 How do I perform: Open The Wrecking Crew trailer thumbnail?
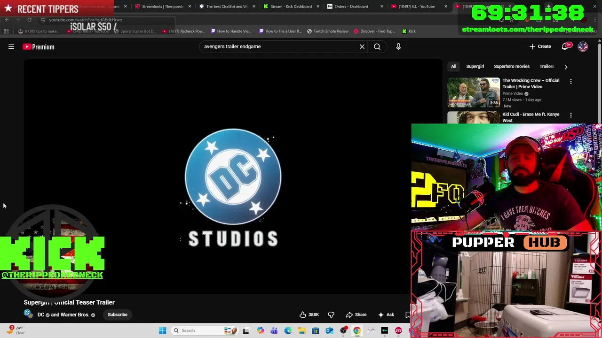pyautogui.click(x=474, y=92)
